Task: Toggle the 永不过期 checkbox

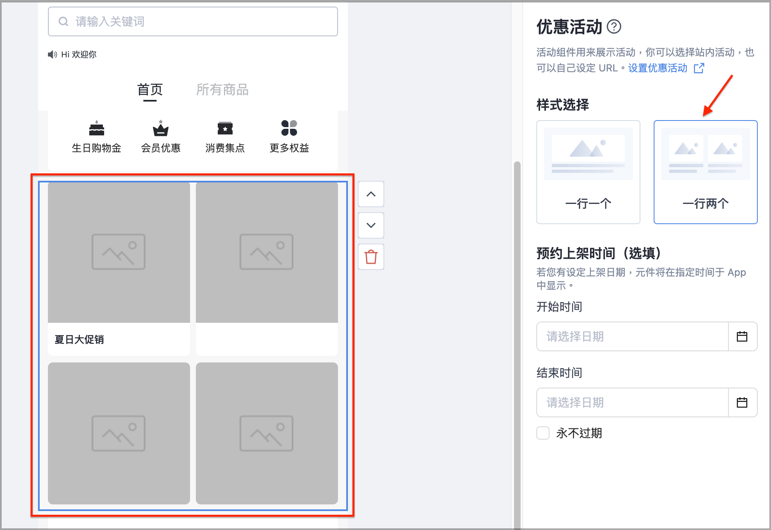Action: 543,433
